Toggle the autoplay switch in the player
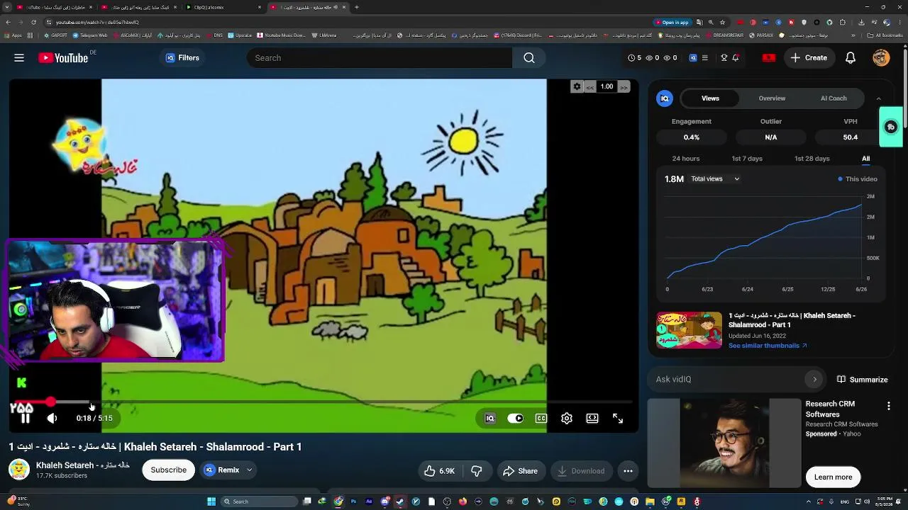 516,419
